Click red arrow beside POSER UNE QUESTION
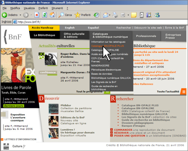The image size is (188, 151). click(x=112, y=136)
